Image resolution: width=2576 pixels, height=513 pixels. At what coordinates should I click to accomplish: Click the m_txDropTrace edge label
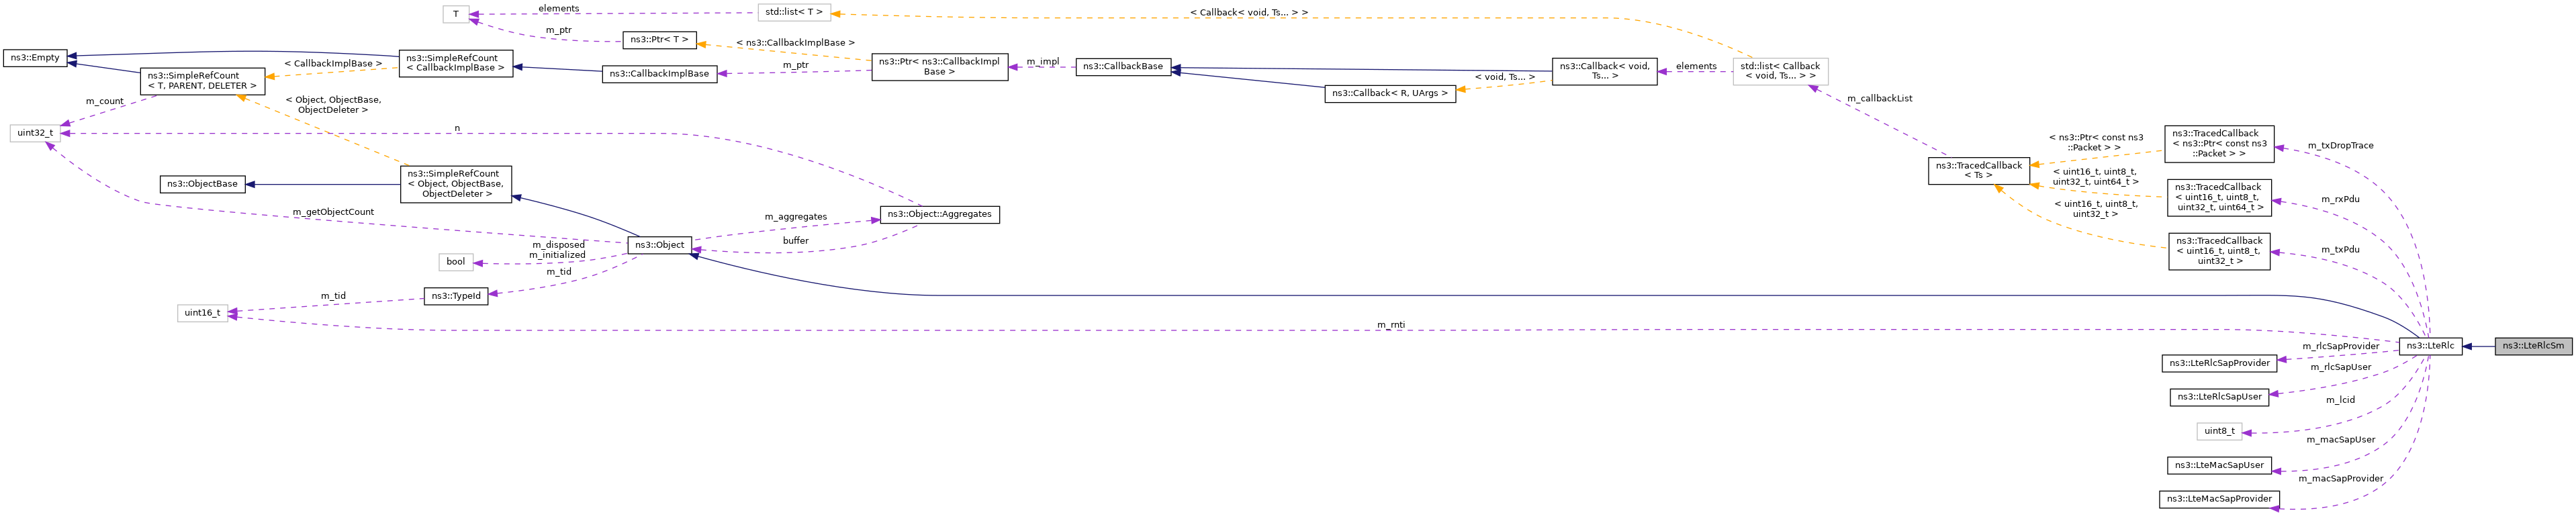coord(2340,146)
